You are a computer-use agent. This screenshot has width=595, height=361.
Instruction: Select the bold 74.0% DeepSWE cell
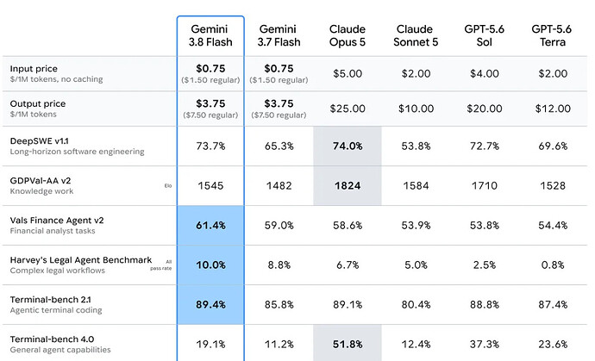(348, 146)
